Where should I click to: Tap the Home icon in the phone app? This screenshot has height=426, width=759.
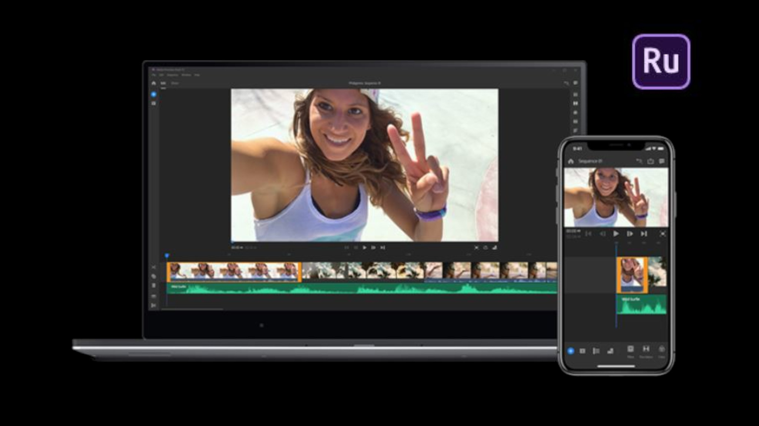tap(571, 161)
